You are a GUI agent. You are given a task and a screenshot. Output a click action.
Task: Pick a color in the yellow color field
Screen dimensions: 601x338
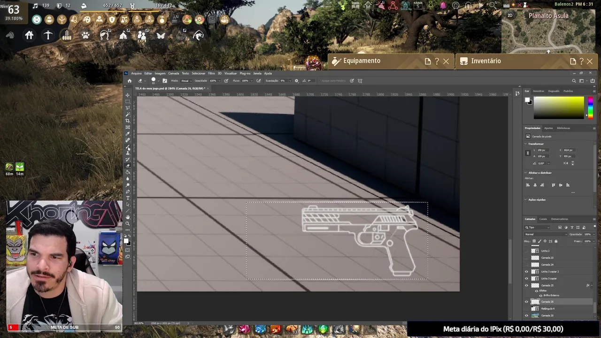(559, 108)
